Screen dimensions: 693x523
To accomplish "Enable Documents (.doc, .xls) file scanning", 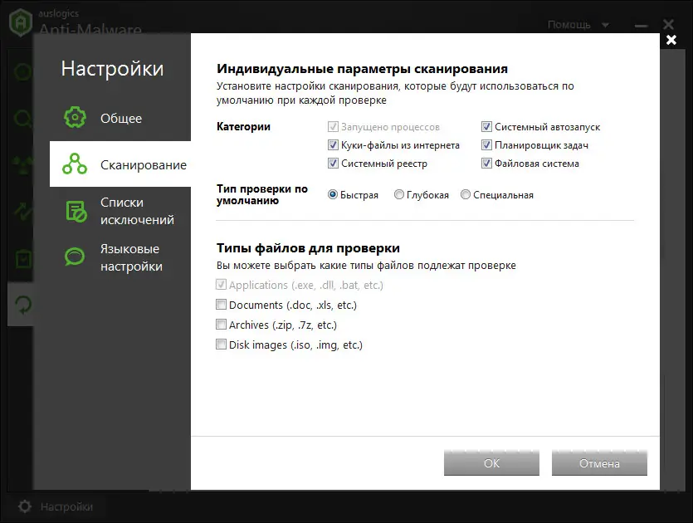I will click(x=221, y=305).
